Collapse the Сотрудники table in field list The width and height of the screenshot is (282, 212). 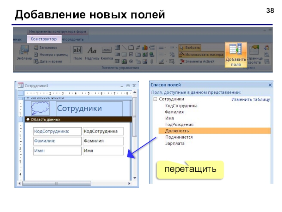(x=155, y=99)
